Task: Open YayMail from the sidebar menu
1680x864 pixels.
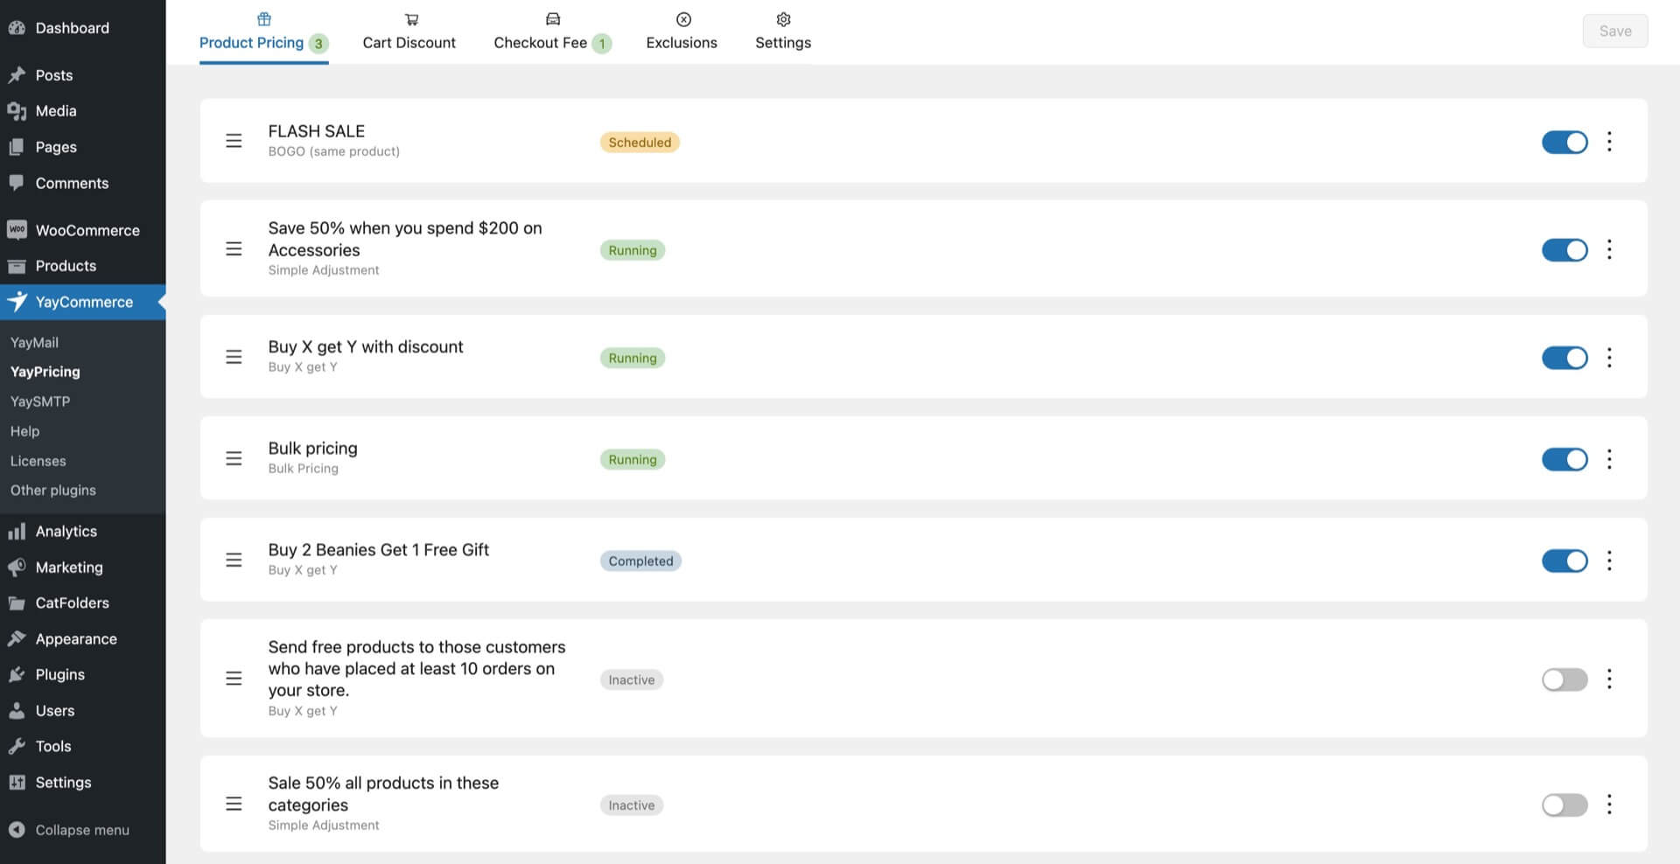Action: click(x=34, y=342)
